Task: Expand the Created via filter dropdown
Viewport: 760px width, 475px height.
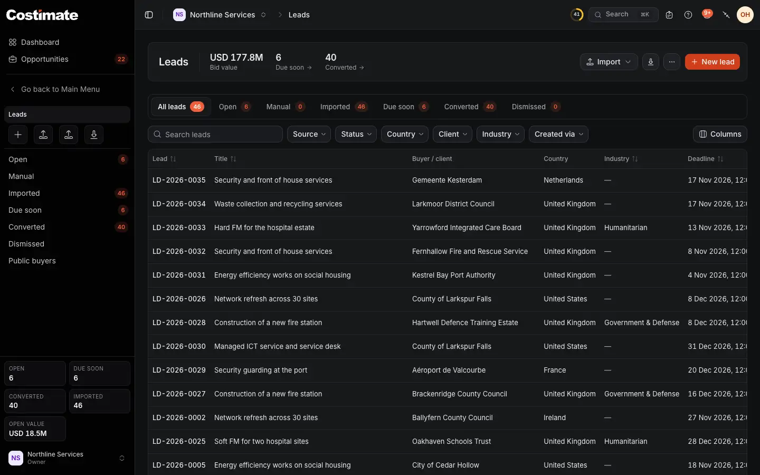Action: [x=558, y=134]
